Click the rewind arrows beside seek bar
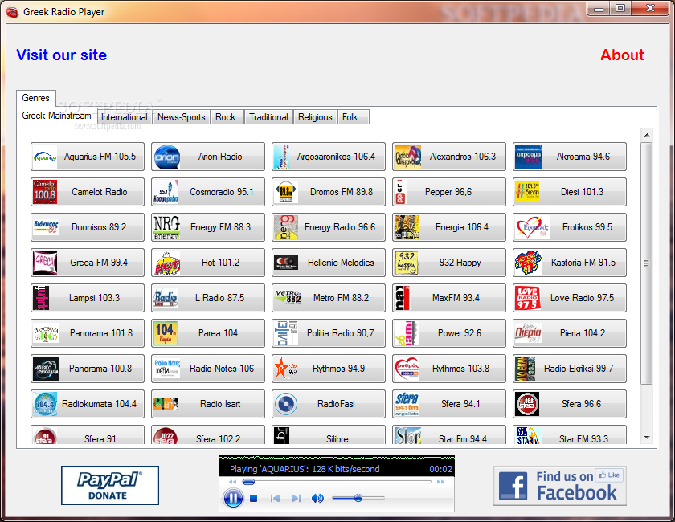 233,482
